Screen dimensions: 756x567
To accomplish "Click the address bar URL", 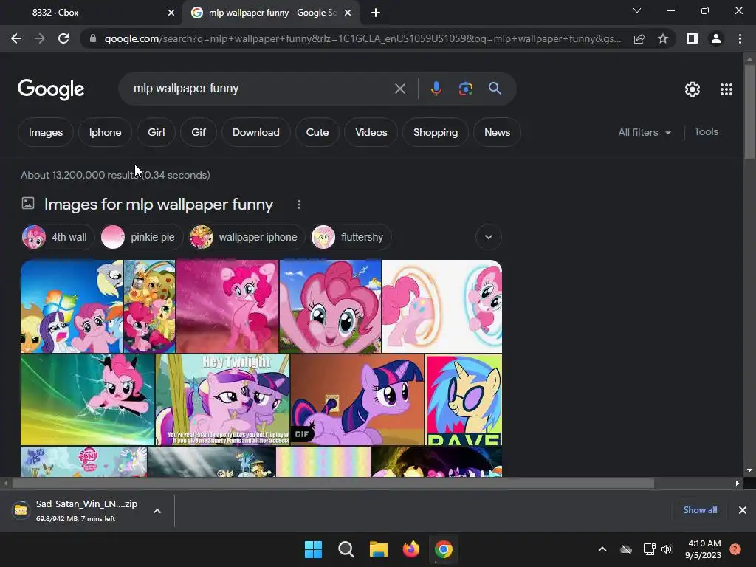I will (362, 38).
